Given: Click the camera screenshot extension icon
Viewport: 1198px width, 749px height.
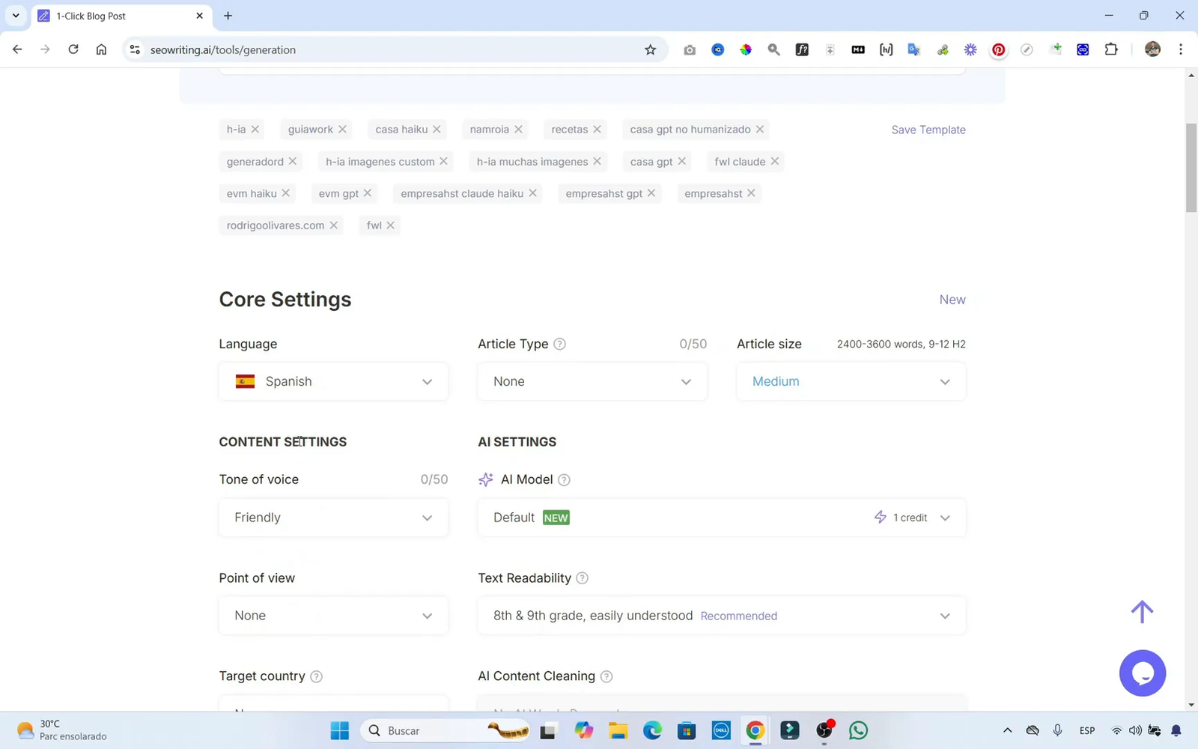Looking at the screenshot, I should click(690, 49).
